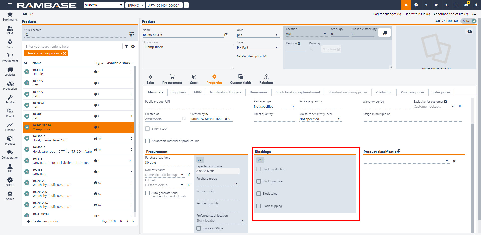This screenshot has width=481, height=235.
Task: Open the hamburger menu icon
Action: tap(10, 5)
